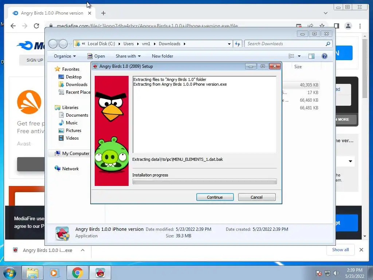Open Downloads in the navigation pane

[76, 85]
